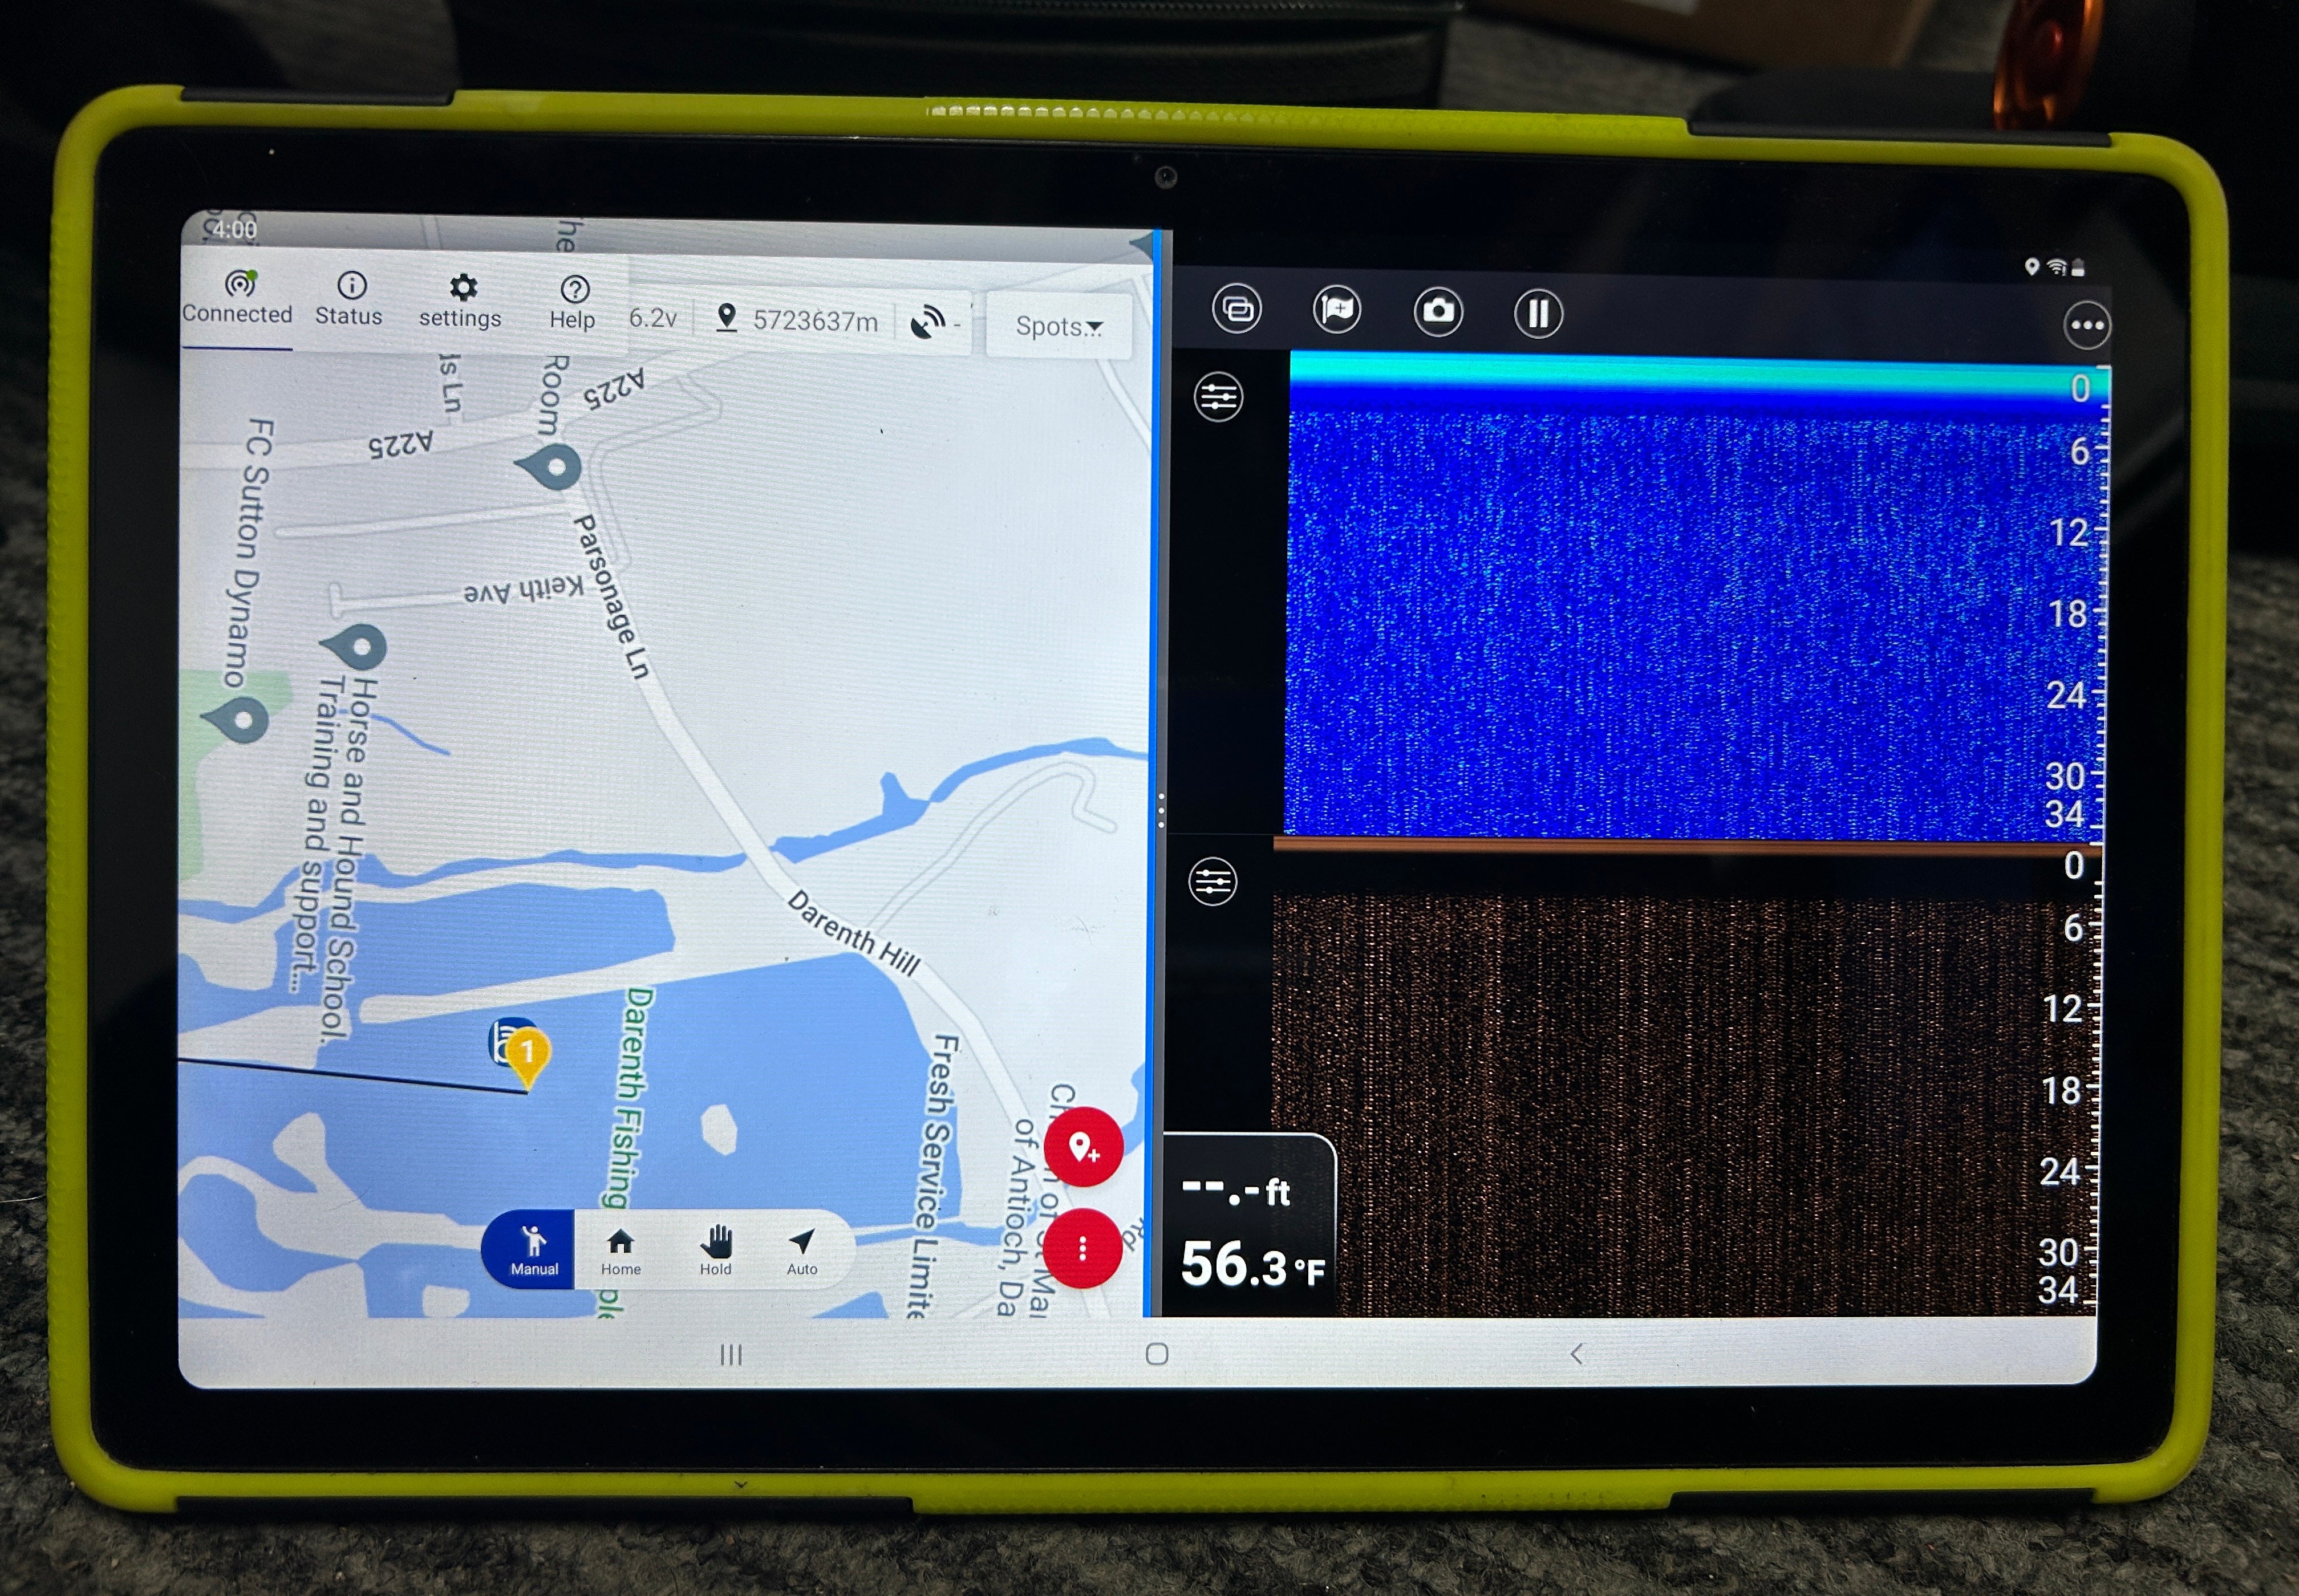Add a sonar flag marker

point(1337,310)
